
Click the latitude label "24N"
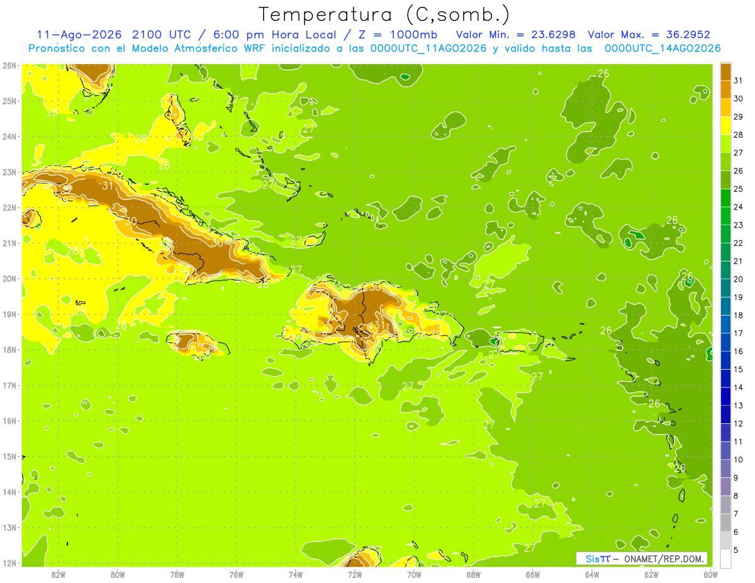(x=9, y=136)
